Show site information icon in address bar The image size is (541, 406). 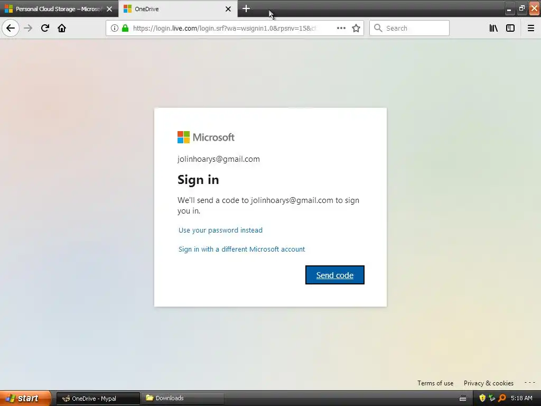tap(115, 28)
